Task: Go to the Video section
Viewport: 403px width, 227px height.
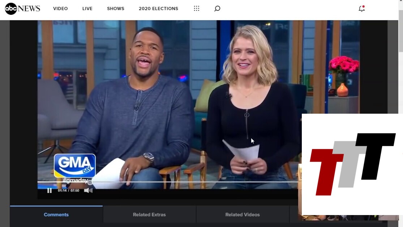Action: pos(60,9)
